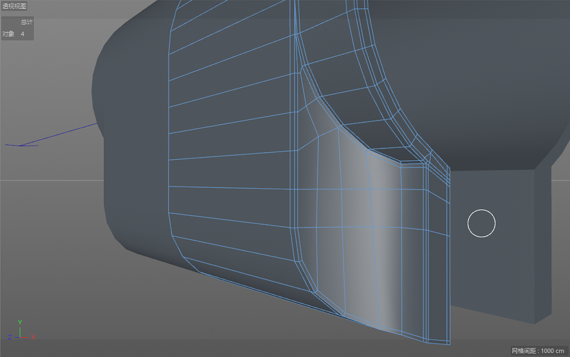This screenshot has height=357, width=570.
Task: Click the 对象 count row in HUD
Action: pyautogui.click(x=13, y=34)
